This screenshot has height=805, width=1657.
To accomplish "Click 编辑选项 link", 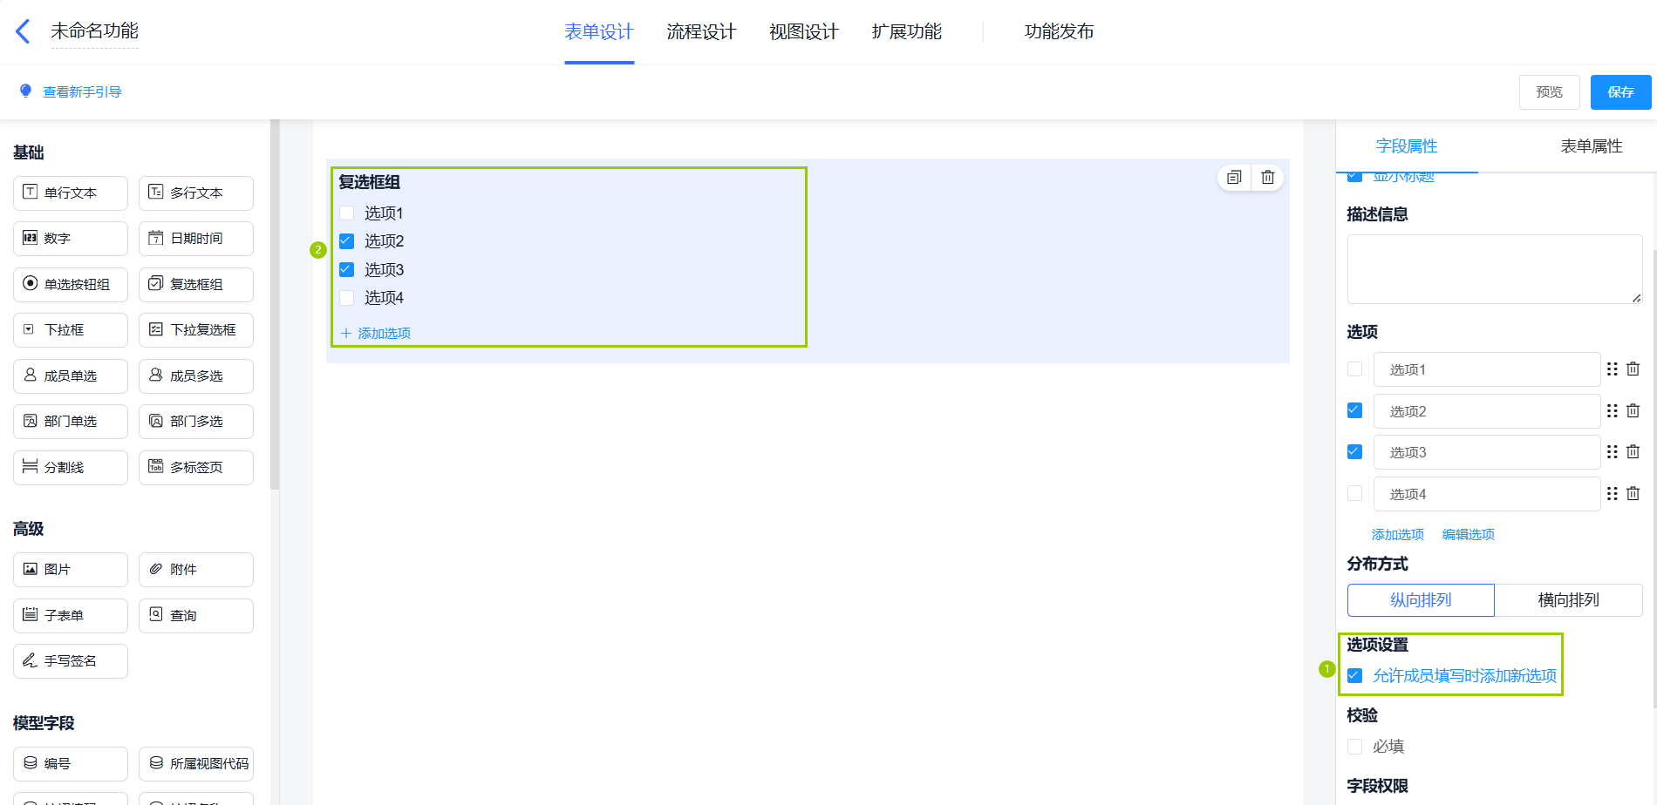I will pos(1469,535).
